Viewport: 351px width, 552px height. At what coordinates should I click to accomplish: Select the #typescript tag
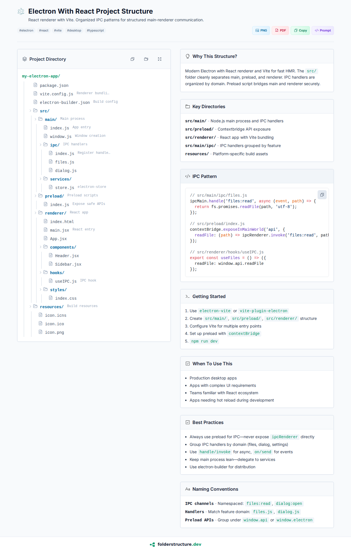click(x=95, y=30)
